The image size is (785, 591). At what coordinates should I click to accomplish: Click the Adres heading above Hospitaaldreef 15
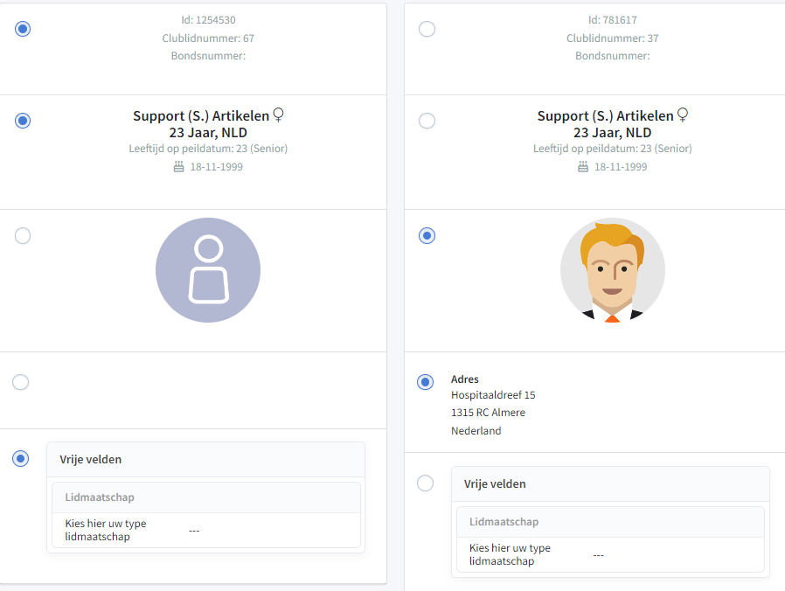(x=465, y=379)
